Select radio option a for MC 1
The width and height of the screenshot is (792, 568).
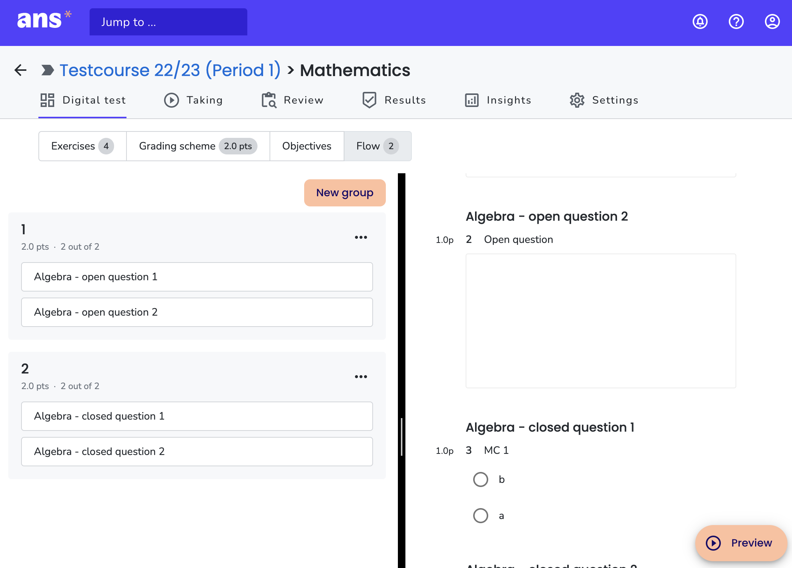pyautogui.click(x=480, y=516)
